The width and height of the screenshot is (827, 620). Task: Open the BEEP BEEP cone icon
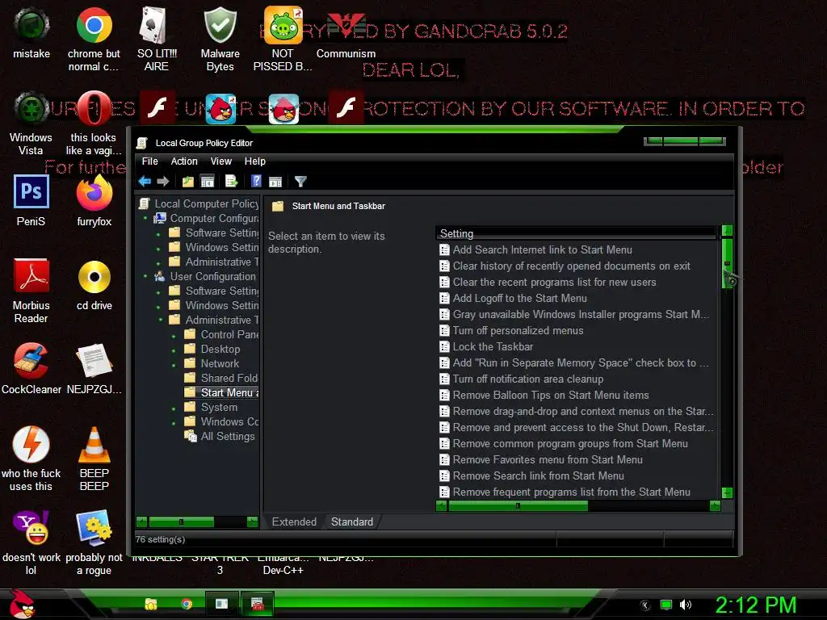(x=94, y=459)
